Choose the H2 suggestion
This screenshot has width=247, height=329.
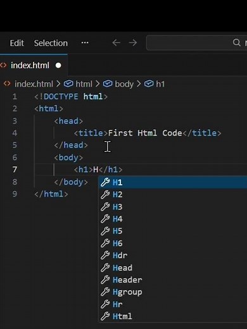(x=173, y=194)
